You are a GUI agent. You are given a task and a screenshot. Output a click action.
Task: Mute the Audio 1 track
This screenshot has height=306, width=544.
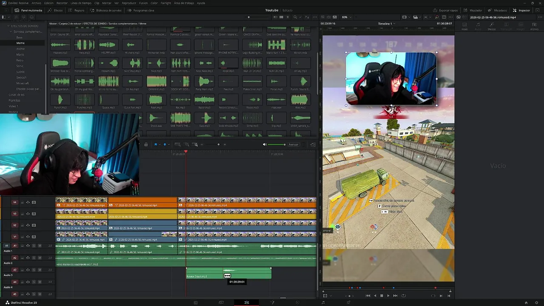(x=40, y=246)
